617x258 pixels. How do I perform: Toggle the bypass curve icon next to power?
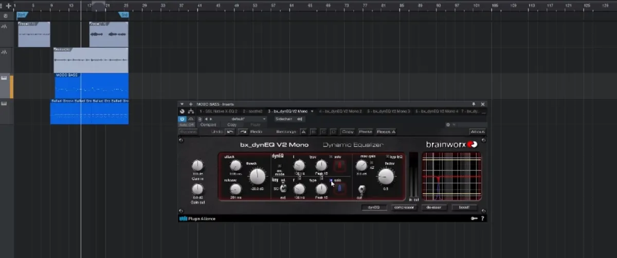[191, 119]
